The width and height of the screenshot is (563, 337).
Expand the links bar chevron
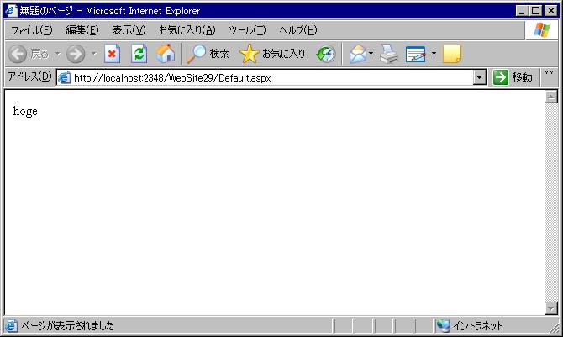click(x=548, y=74)
